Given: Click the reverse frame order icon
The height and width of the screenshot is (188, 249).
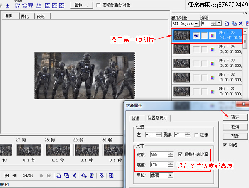Looking at the screenshot, I should coord(102,176).
